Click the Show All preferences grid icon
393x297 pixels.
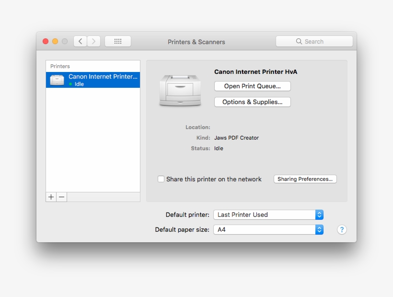point(118,41)
